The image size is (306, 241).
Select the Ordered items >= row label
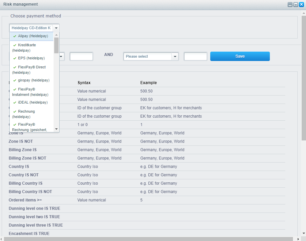tap(25, 200)
